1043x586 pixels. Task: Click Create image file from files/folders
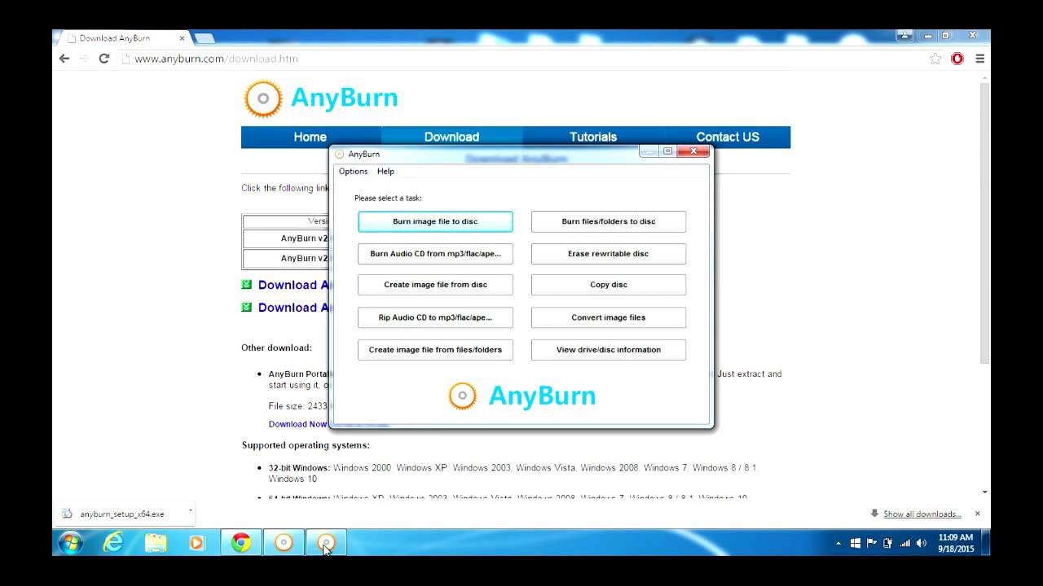(435, 350)
